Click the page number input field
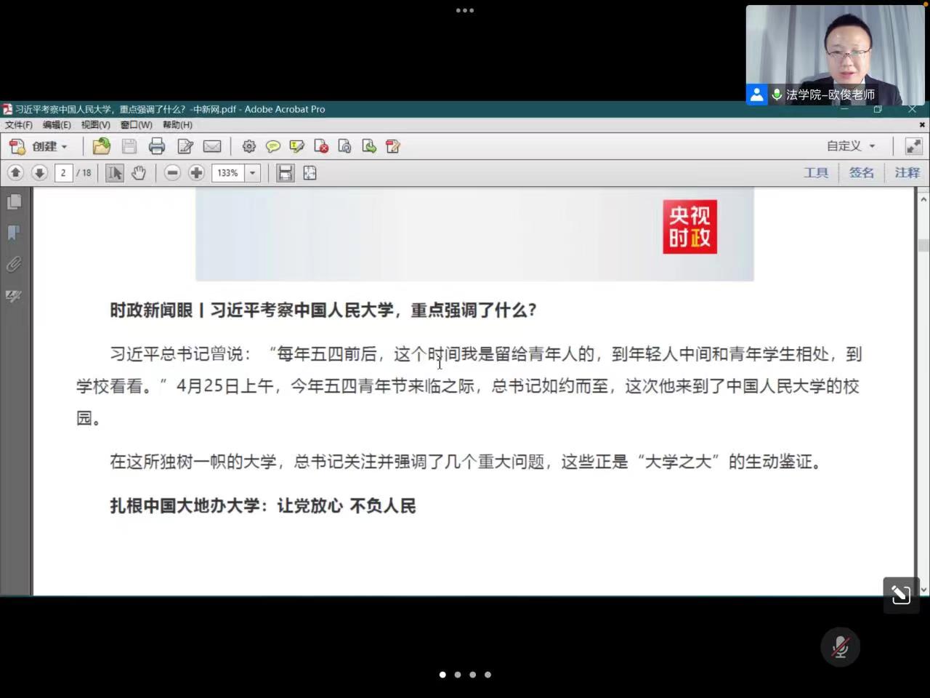 pyautogui.click(x=63, y=173)
